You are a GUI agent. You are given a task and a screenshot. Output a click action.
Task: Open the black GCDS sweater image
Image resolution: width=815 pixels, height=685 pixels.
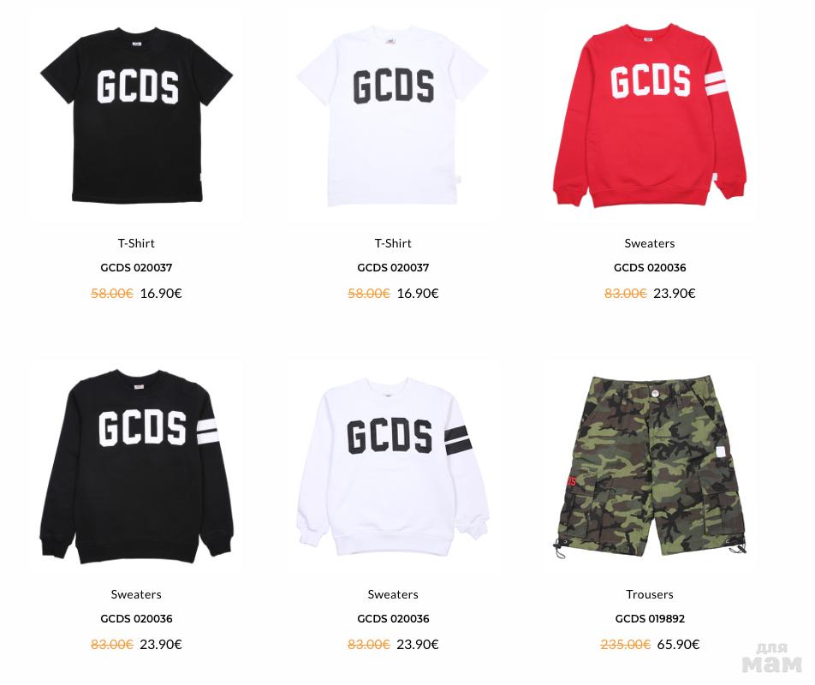pos(137,466)
